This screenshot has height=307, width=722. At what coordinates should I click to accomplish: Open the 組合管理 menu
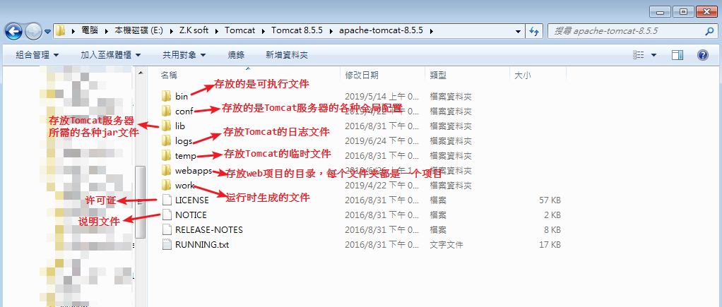click(x=37, y=55)
